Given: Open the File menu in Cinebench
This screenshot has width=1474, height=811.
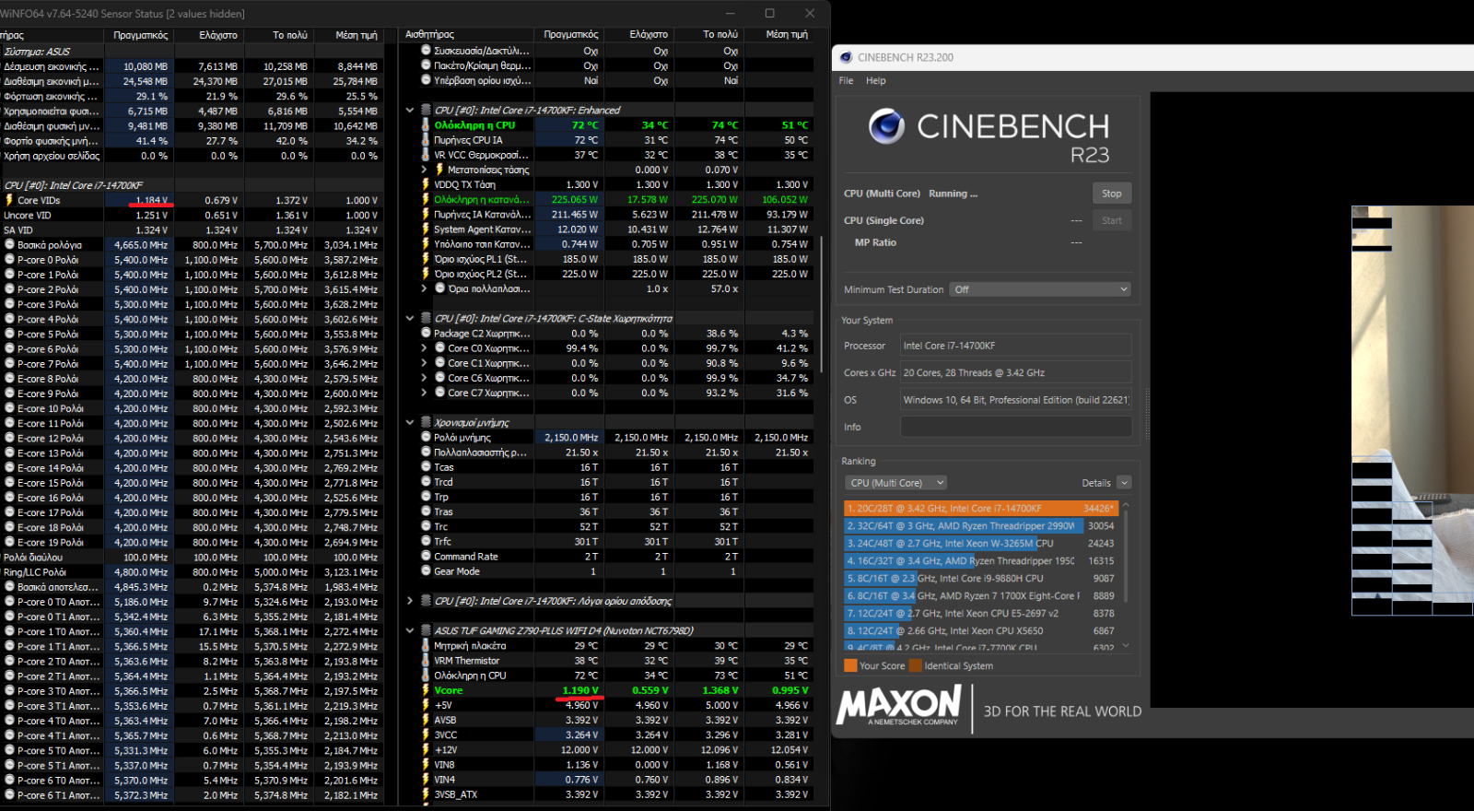Looking at the screenshot, I should [846, 81].
